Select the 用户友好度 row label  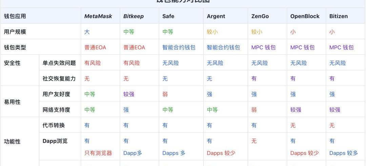pyautogui.click(x=54, y=94)
